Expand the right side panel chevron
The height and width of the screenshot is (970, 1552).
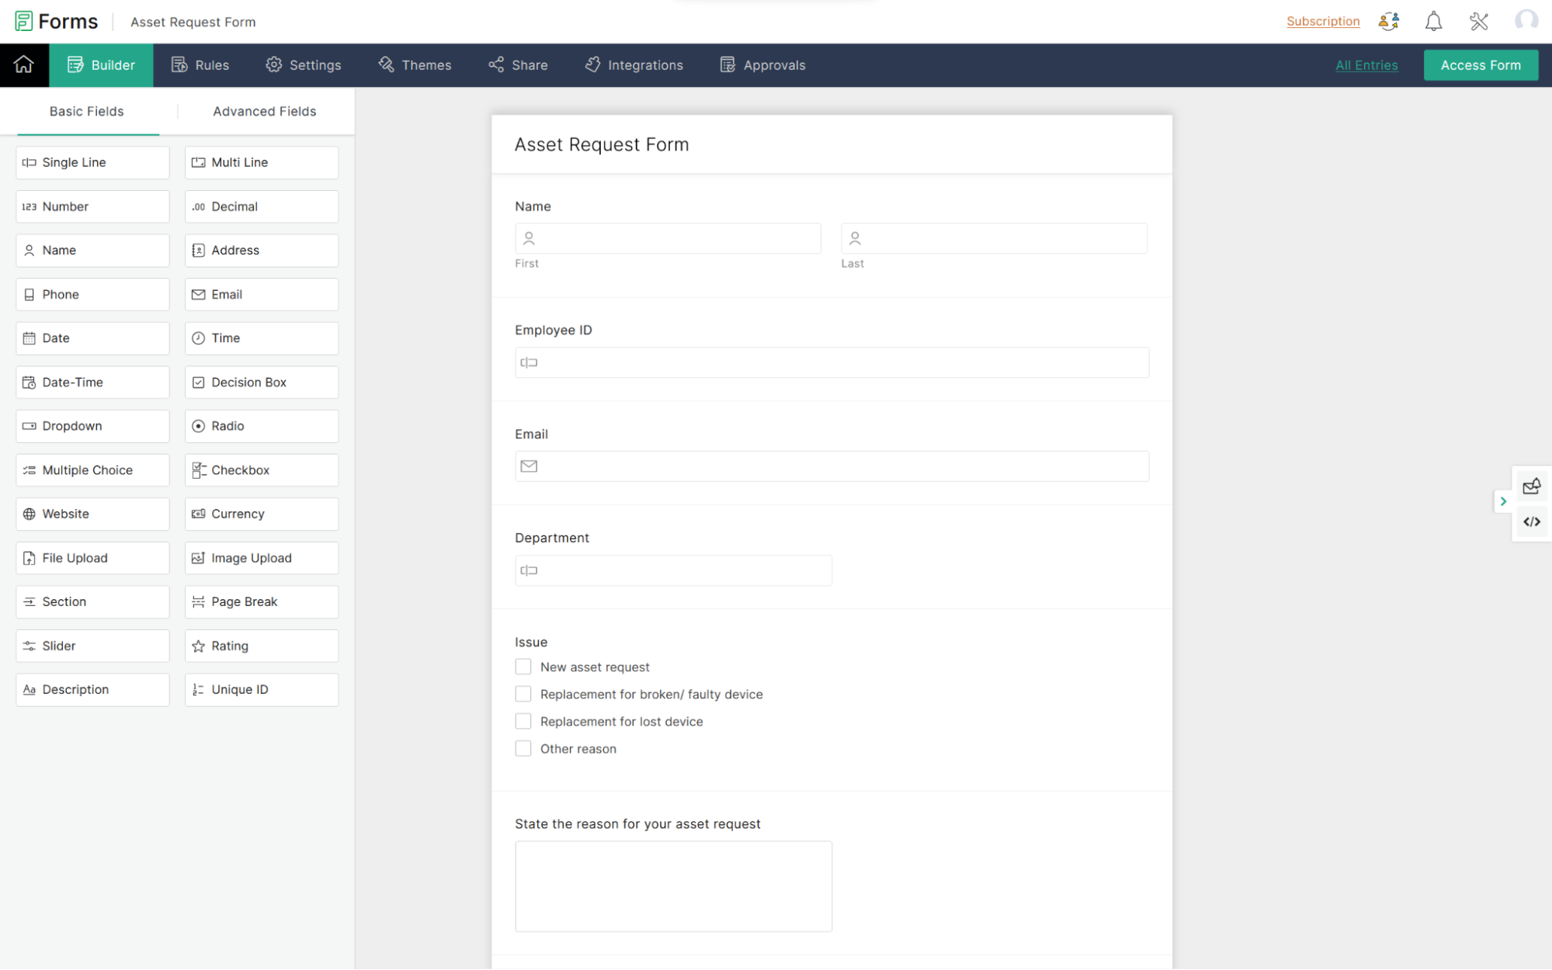pyautogui.click(x=1503, y=501)
